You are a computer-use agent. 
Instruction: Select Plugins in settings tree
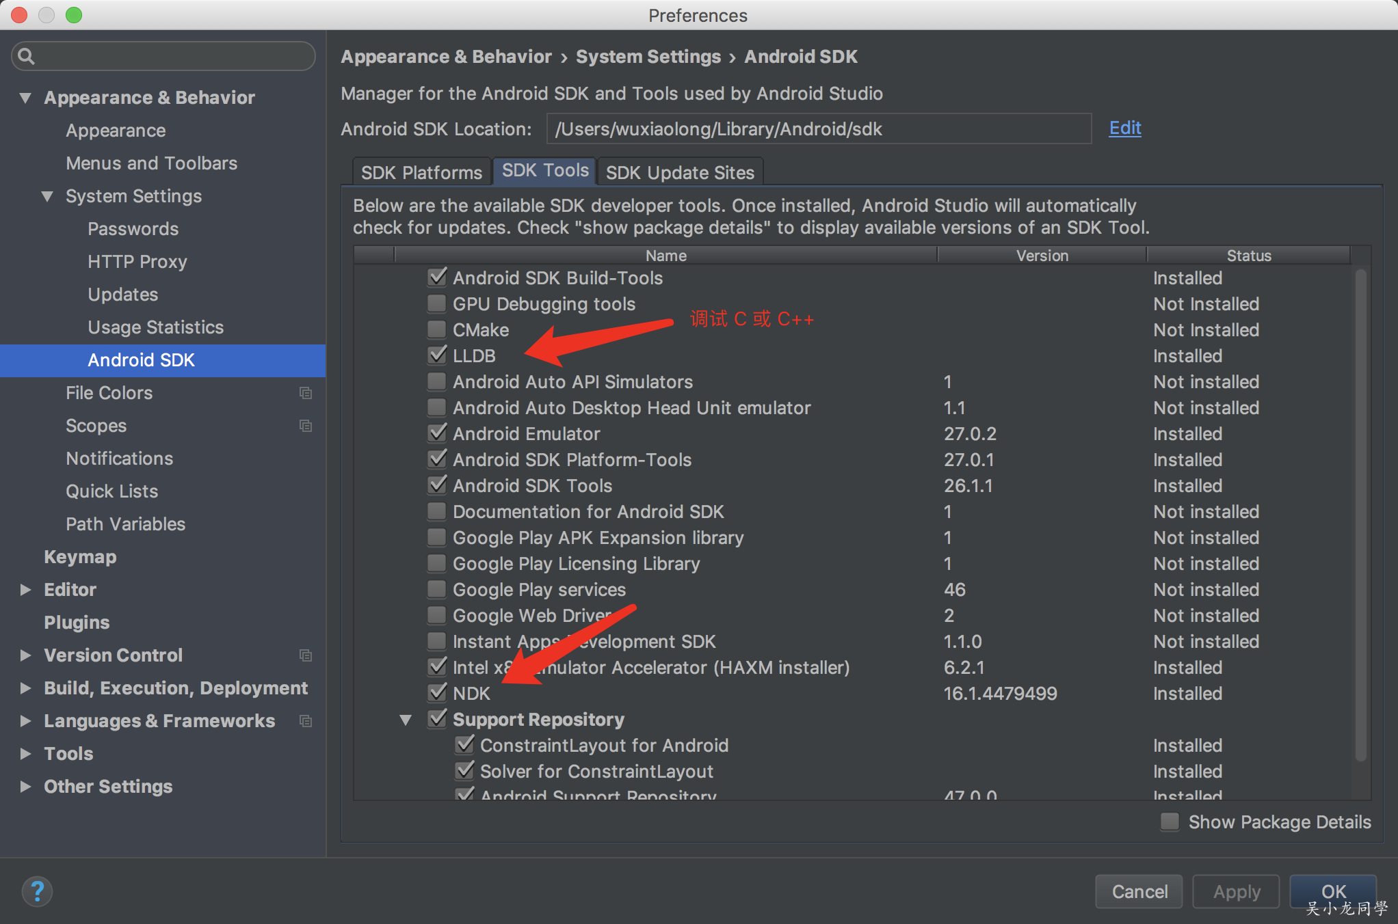77,623
